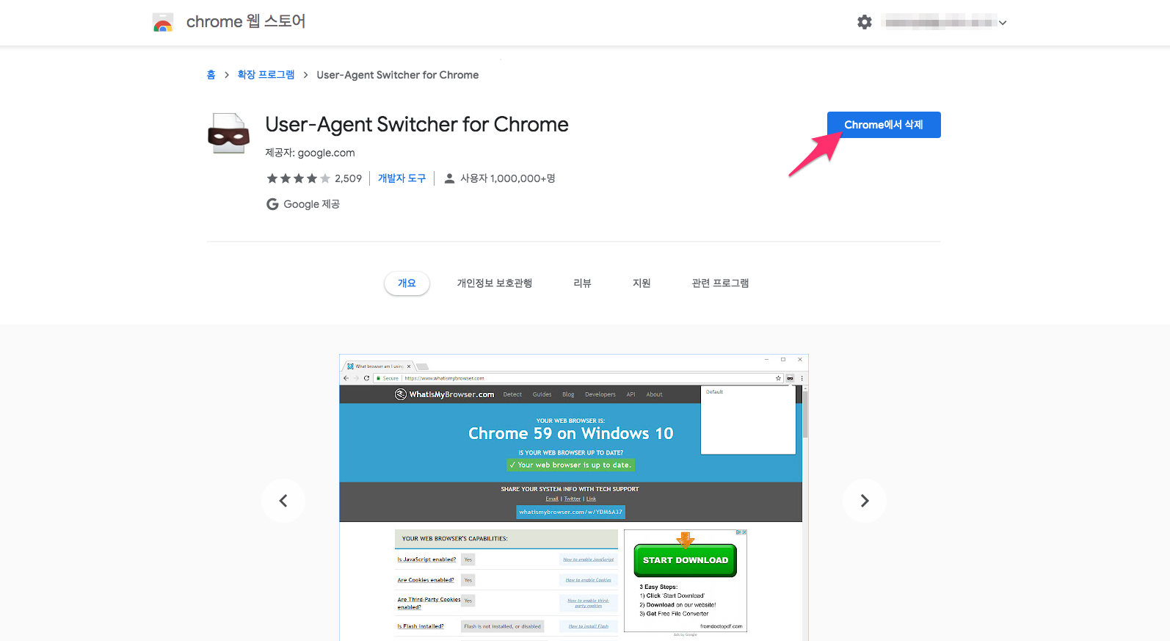Show next screenshot with right arrow

click(865, 501)
